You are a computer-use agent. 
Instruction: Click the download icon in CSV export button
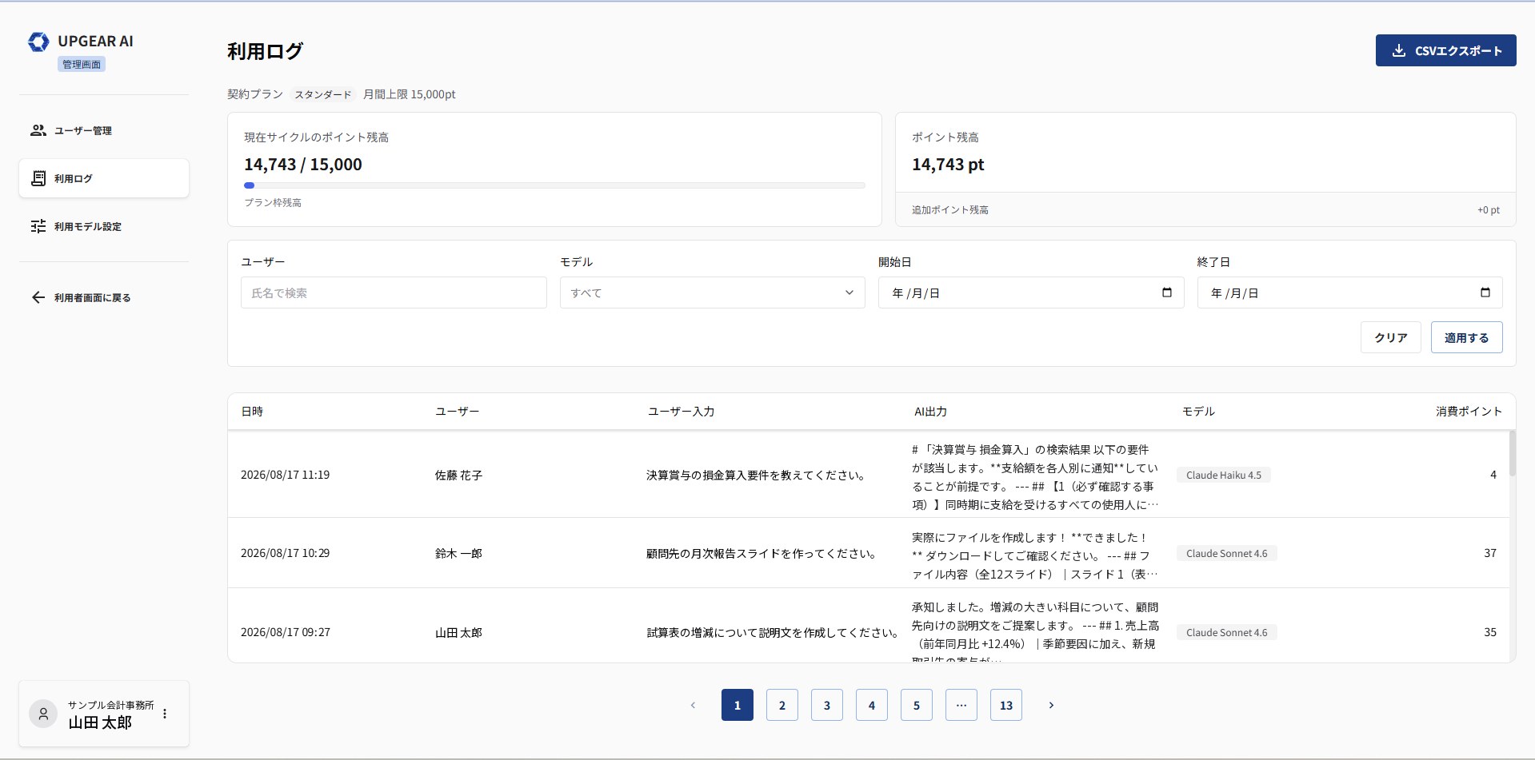[1399, 50]
